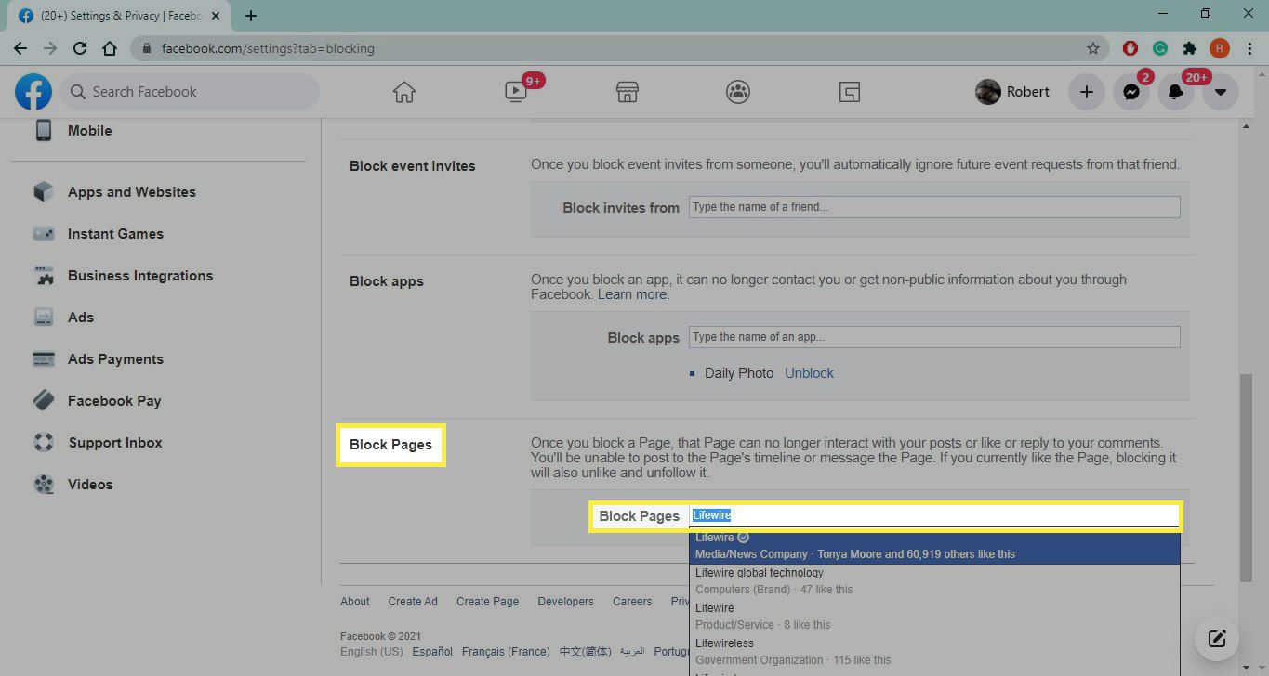Open Mobile settings

(x=89, y=131)
